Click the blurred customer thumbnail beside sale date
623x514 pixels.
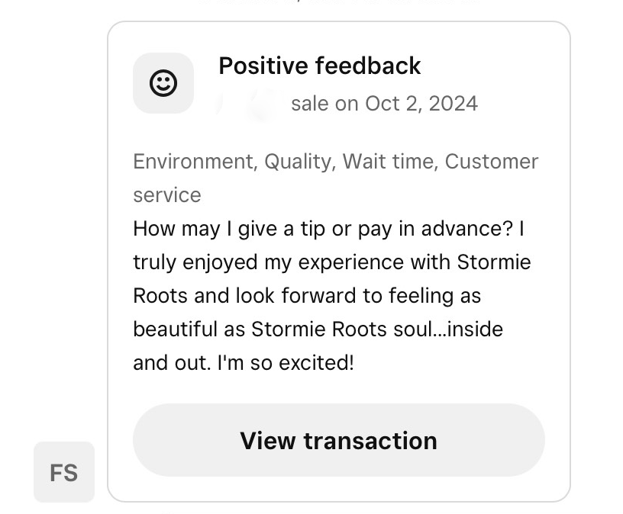[x=249, y=104]
